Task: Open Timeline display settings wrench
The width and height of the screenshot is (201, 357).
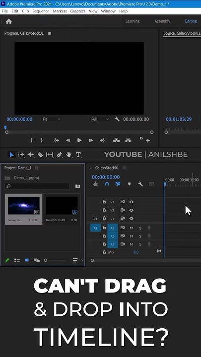Action: pyautogui.click(x=140, y=184)
